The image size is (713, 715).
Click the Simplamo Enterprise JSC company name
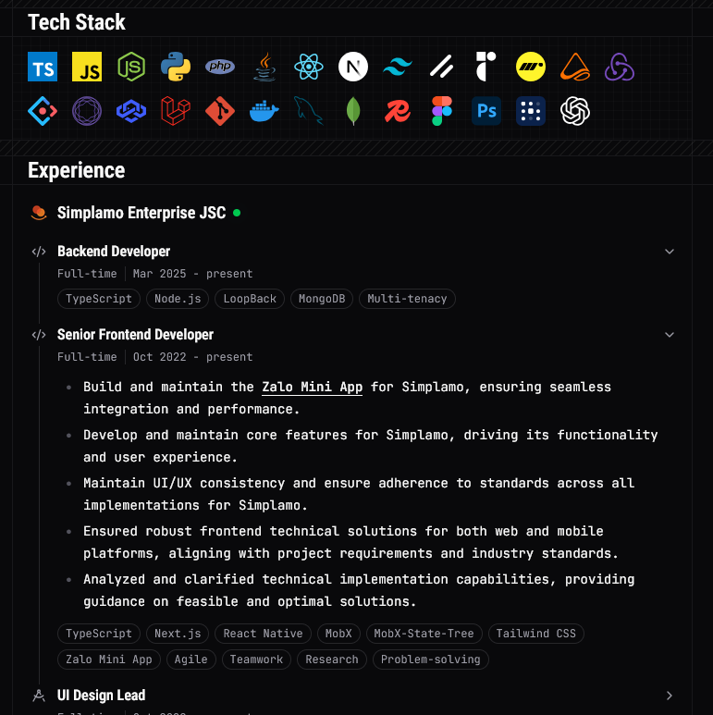(141, 213)
